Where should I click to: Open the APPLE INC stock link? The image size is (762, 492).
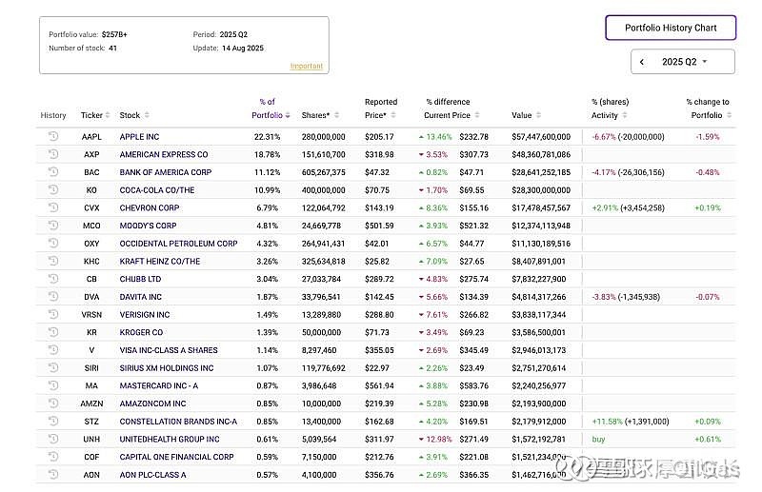coord(139,137)
